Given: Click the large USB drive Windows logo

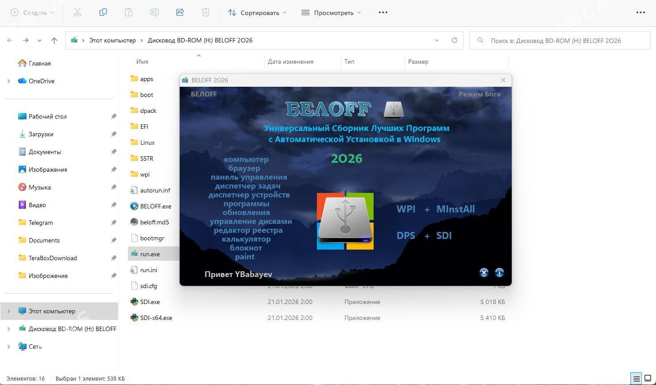Looking at the screenshot, I should pos(345,221).
